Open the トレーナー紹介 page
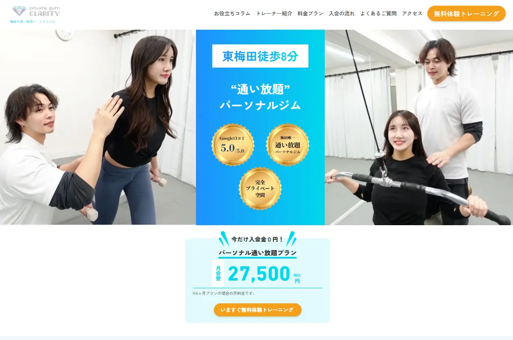The height and width of the screenshot is (340, 513). pos(274,13)
